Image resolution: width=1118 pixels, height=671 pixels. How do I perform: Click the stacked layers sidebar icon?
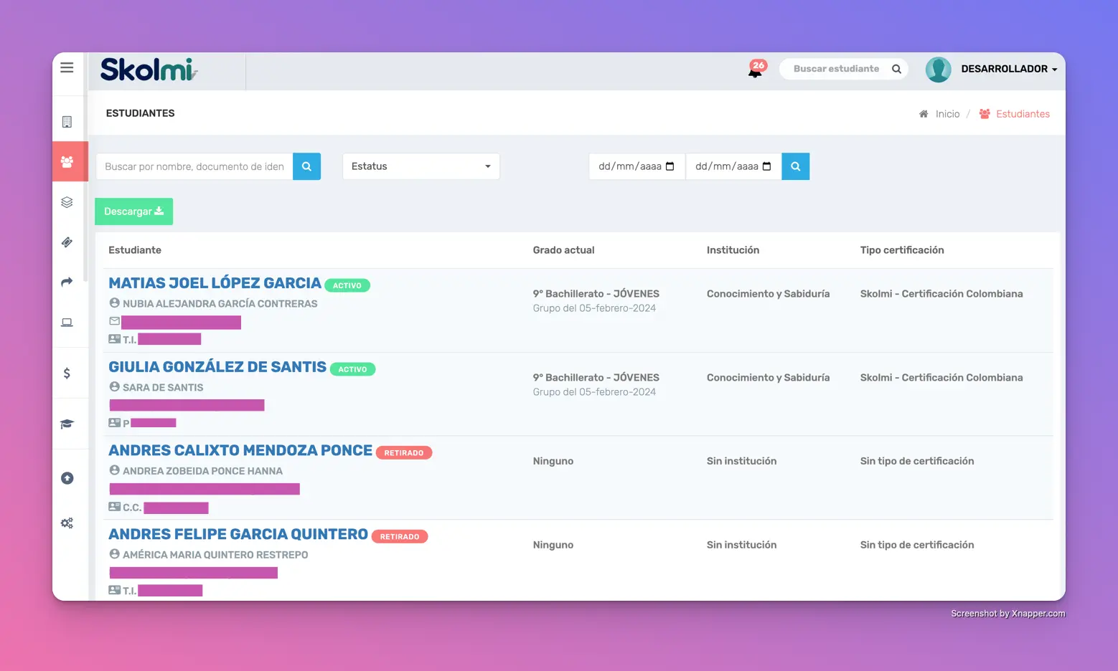[x=67, y=202]
